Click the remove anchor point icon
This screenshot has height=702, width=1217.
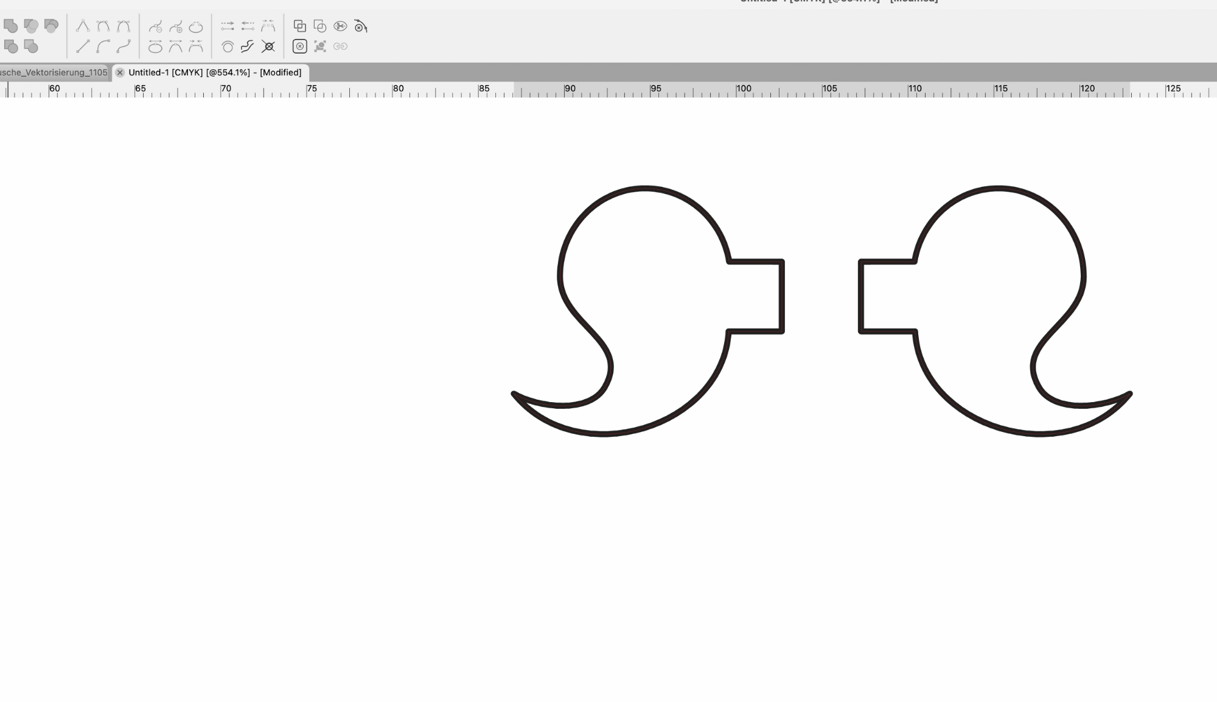click(156, 26)
